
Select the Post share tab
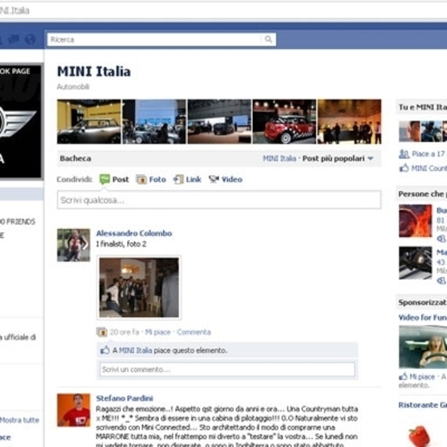[120, 179]
